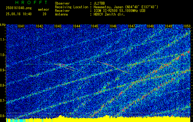Click the 'Observer' field label
The height and width of the screenshot is (122, 193).
click(62, 3)
